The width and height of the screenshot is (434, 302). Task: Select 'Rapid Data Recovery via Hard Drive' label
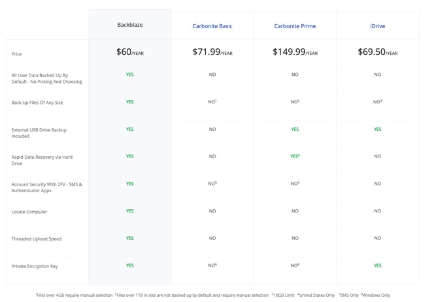point(42,160)
